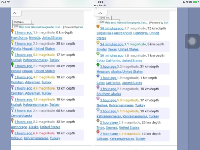The height and width of the screenshot is (150, 200).
Task: Open the Esri link in the right map's attribution
Action: click(x=166, y=22)
